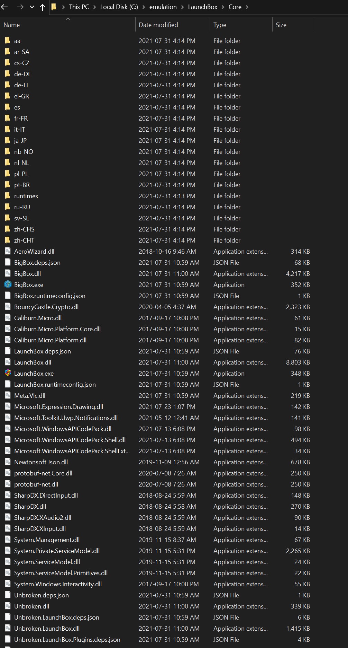Select the BigBox.dll file icon
Viewport: 348px width, 648px height.
(x=8, y=273)
